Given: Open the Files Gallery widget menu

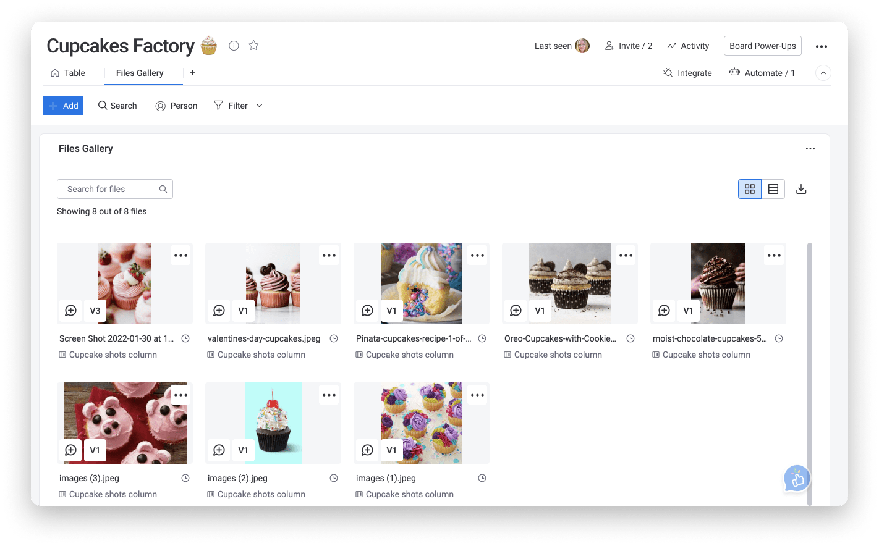Looking at the screenshot, I should coord(810,148).
